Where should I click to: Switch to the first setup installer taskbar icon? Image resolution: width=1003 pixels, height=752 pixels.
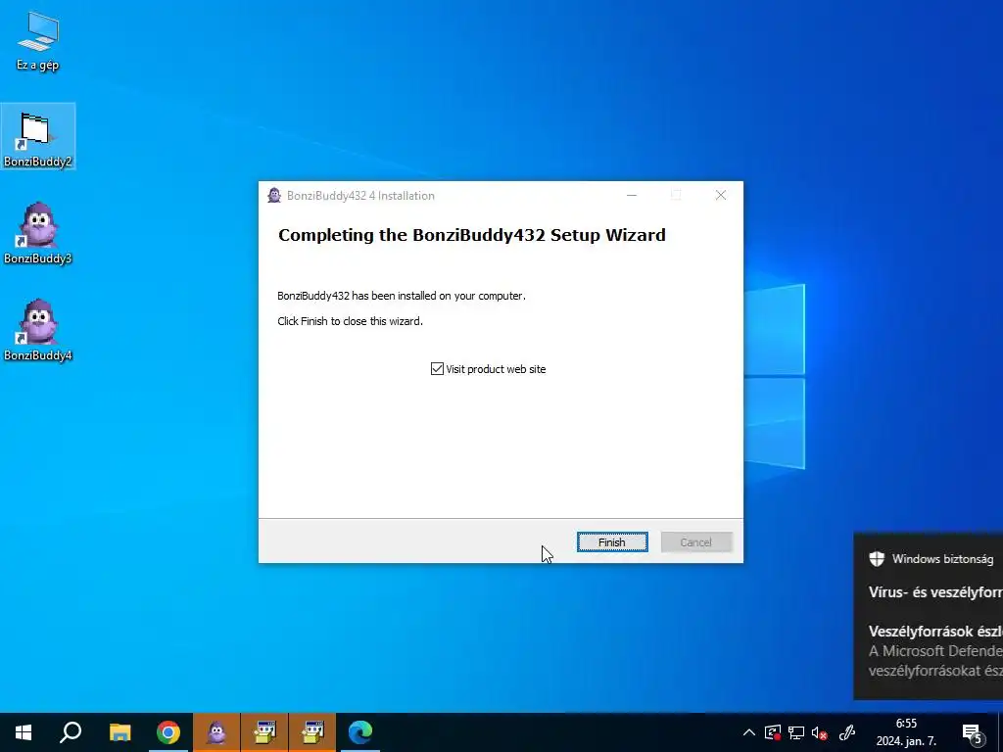(264, 732)
